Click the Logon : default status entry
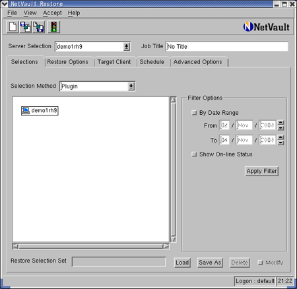297x289 pixels. (x=255, y=281)
